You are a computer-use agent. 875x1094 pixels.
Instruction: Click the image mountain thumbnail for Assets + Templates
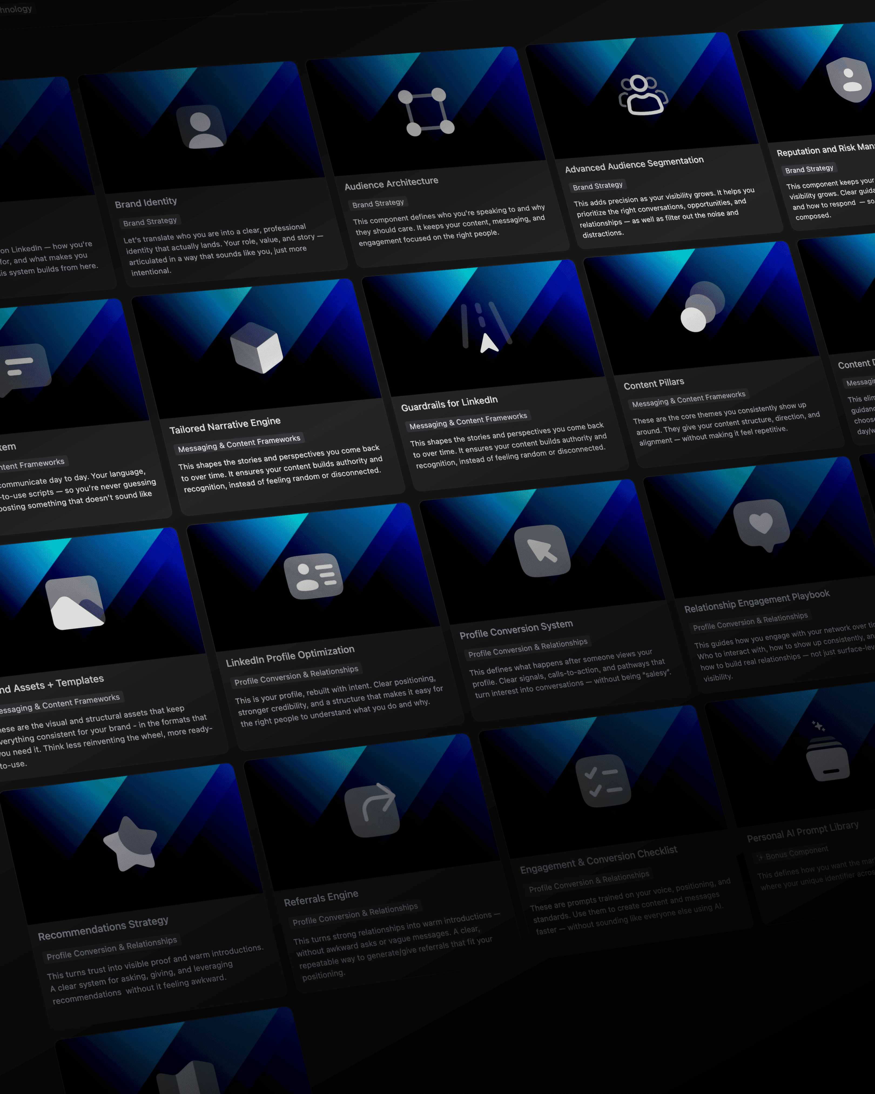(x=75, y=603)
